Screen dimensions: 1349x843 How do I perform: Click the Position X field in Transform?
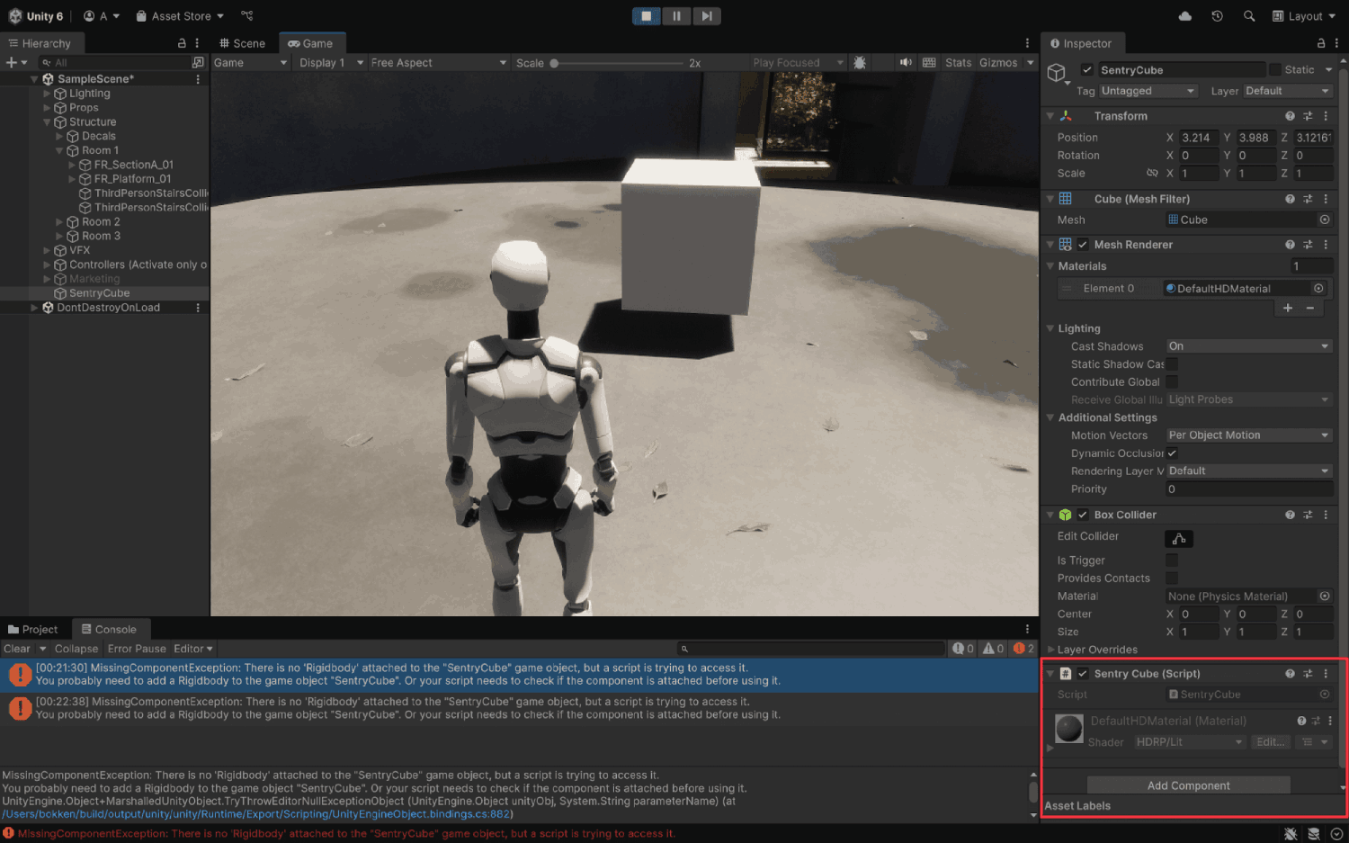coord(1199,137)
